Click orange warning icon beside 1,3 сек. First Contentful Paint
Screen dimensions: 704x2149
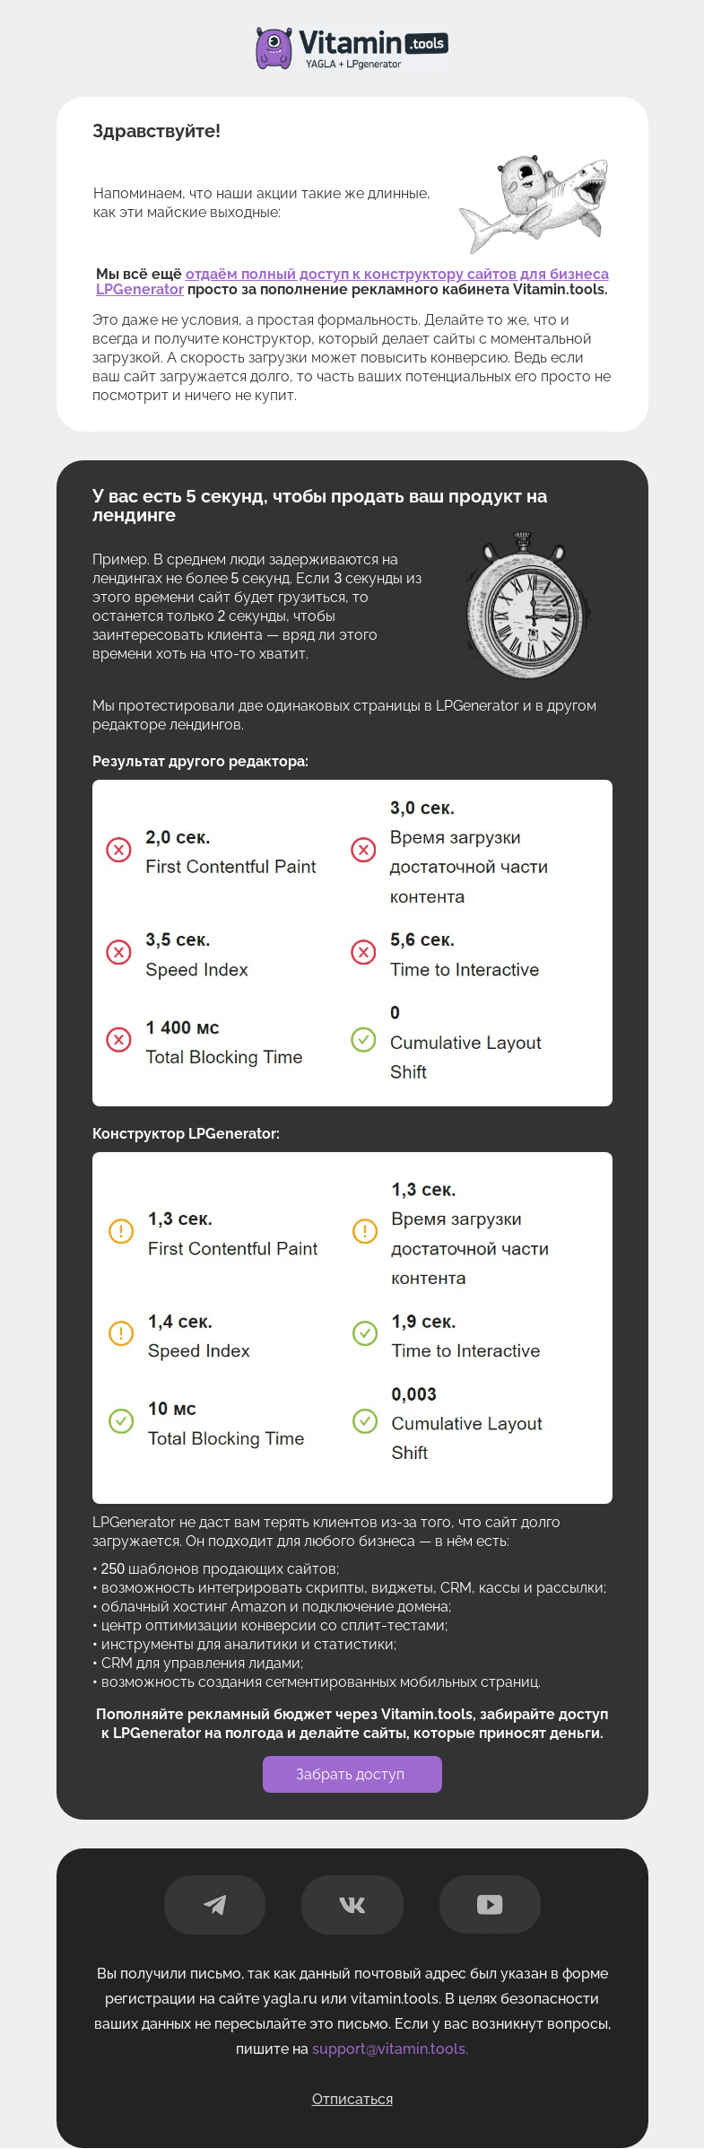pyautogui.click(x=121, y=1231)
